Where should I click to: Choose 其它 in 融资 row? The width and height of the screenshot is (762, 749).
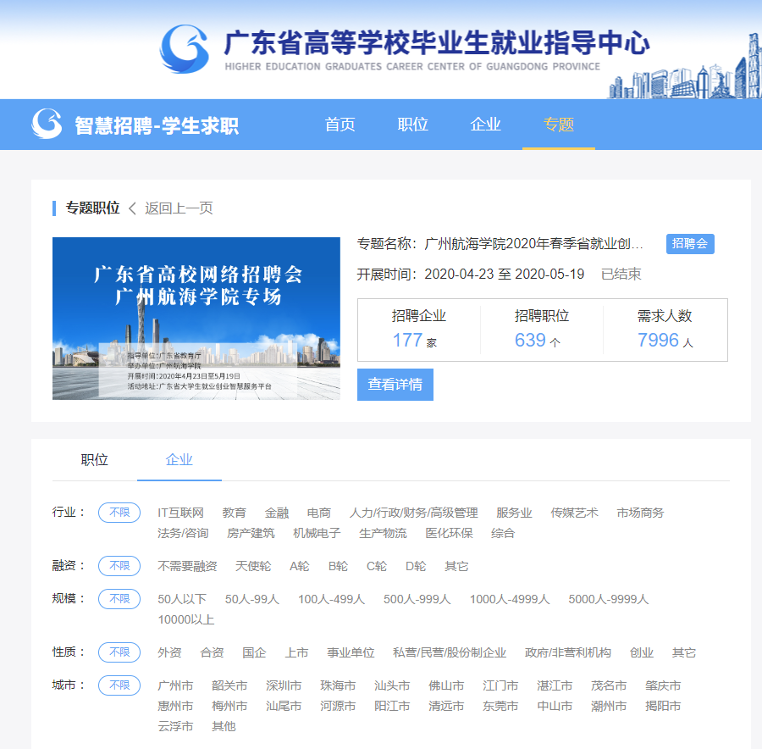point(457,567)
